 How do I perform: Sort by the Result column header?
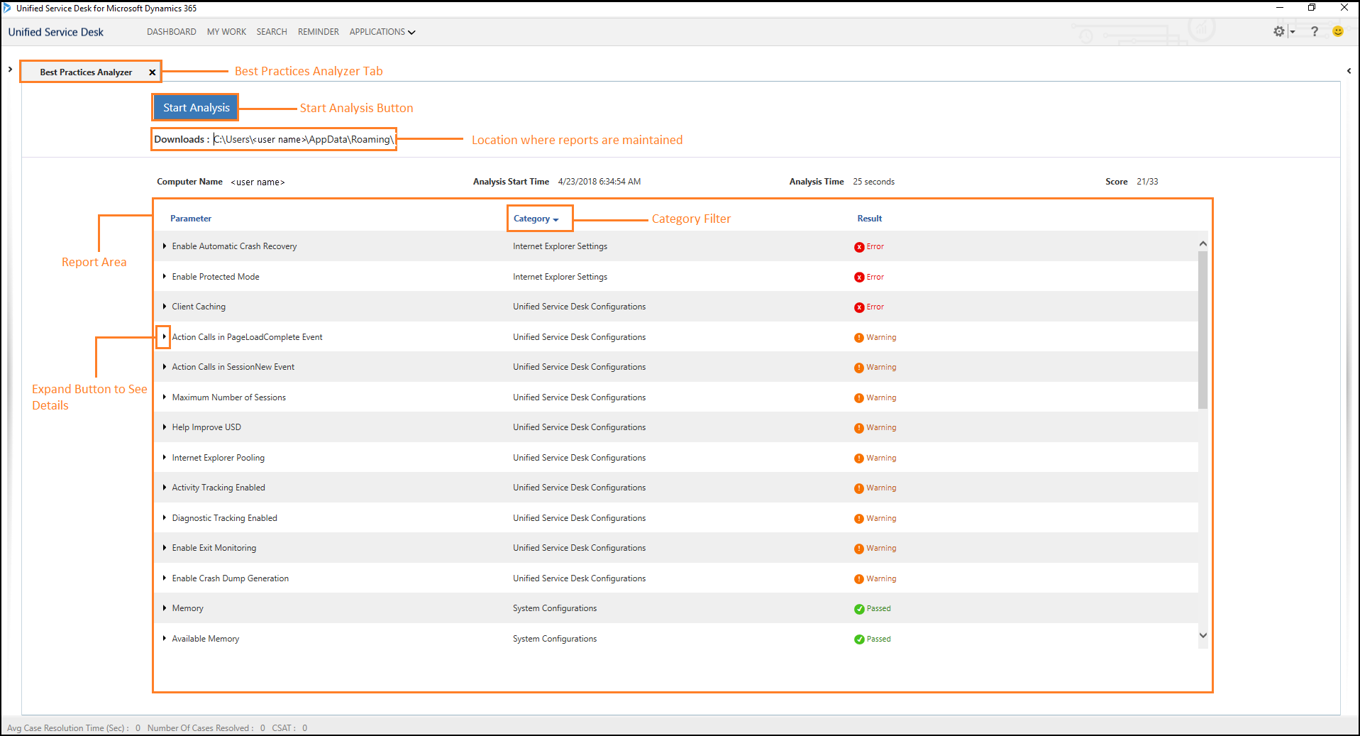(x=869, y=219)
